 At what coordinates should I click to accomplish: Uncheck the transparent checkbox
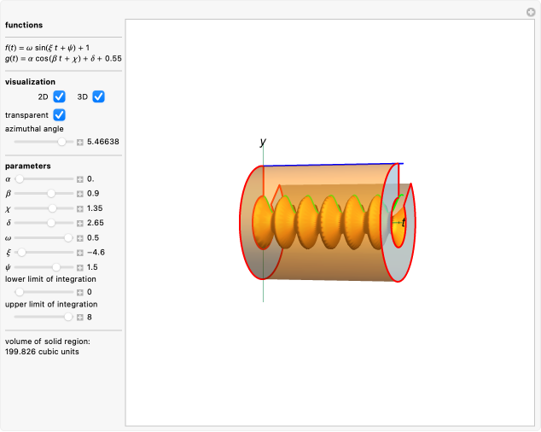coord(59,115)
